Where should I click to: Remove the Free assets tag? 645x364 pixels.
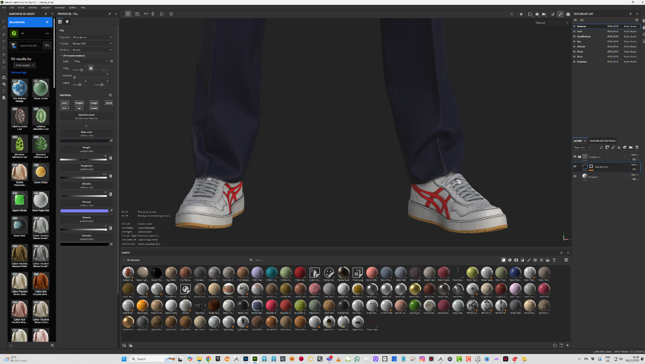[x=32, y=65]
